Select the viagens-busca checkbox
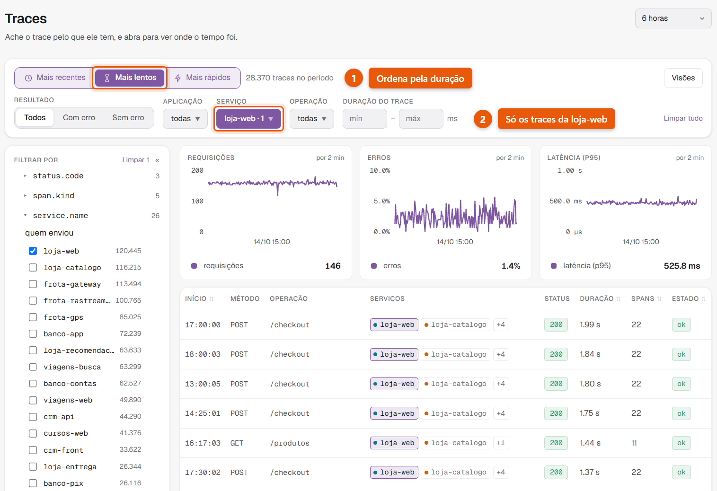The width and height of the screenshot is (717, 491). point(33,367)
